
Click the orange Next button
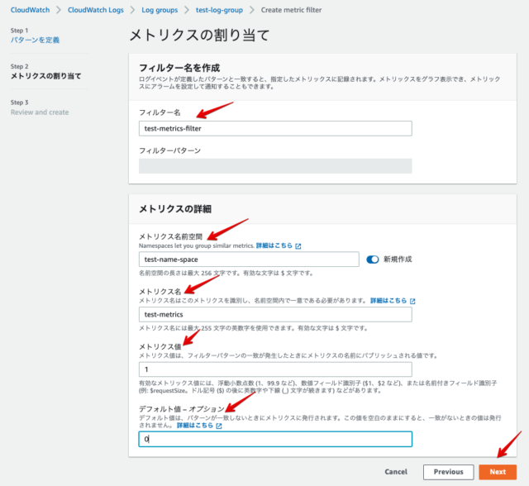click(497, 471)
